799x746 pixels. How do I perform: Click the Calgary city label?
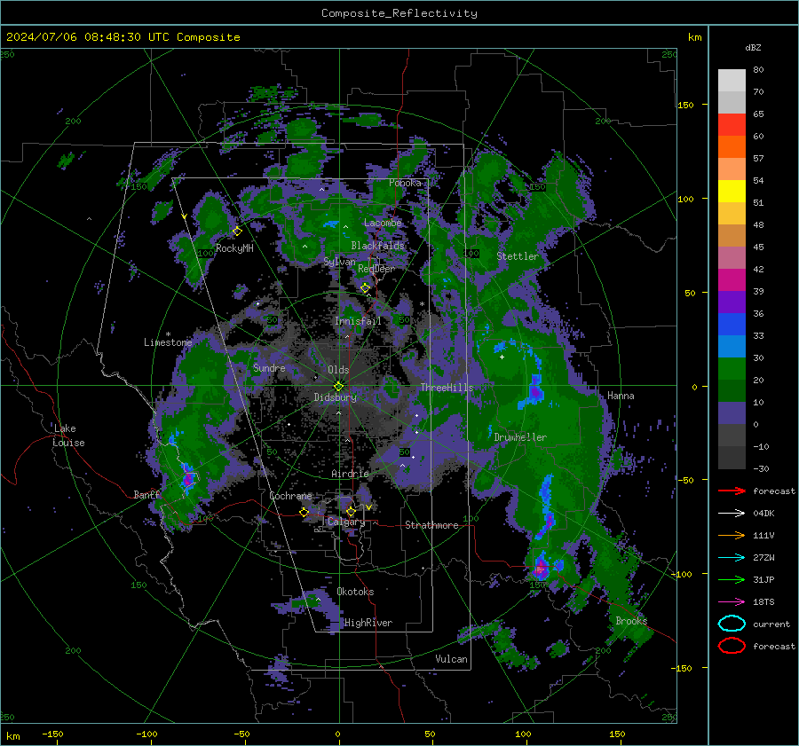(346, 522)
